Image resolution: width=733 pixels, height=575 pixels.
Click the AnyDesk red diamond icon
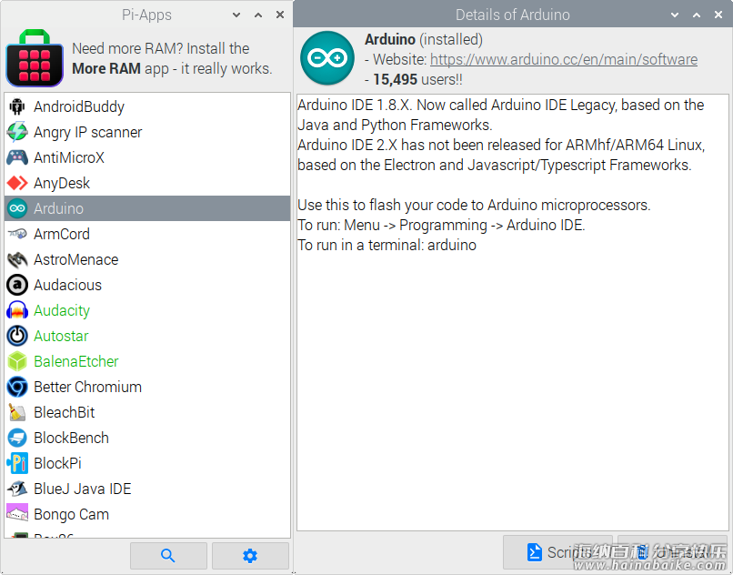[17, 183]
